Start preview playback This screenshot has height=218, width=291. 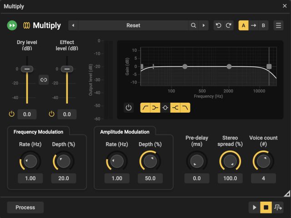[255, 208]
